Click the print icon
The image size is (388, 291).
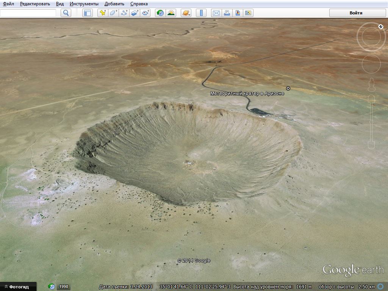click(x=227, y=13)
